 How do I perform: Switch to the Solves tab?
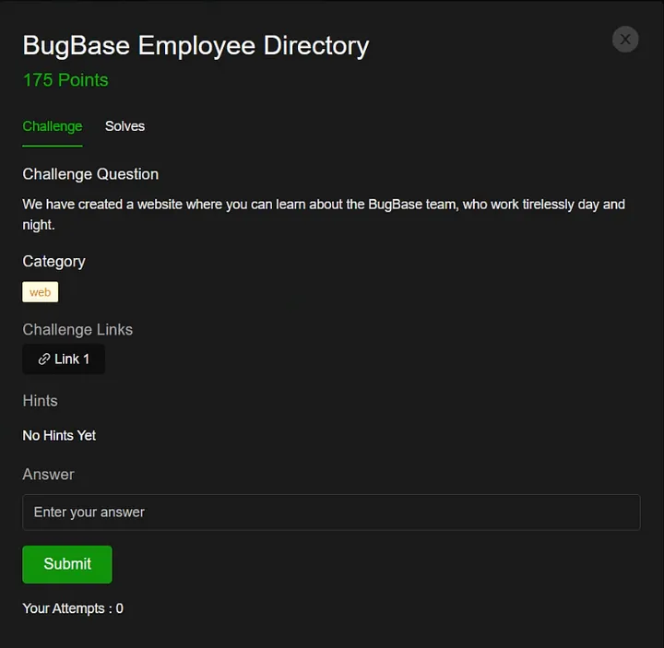[x=125, y=126]
